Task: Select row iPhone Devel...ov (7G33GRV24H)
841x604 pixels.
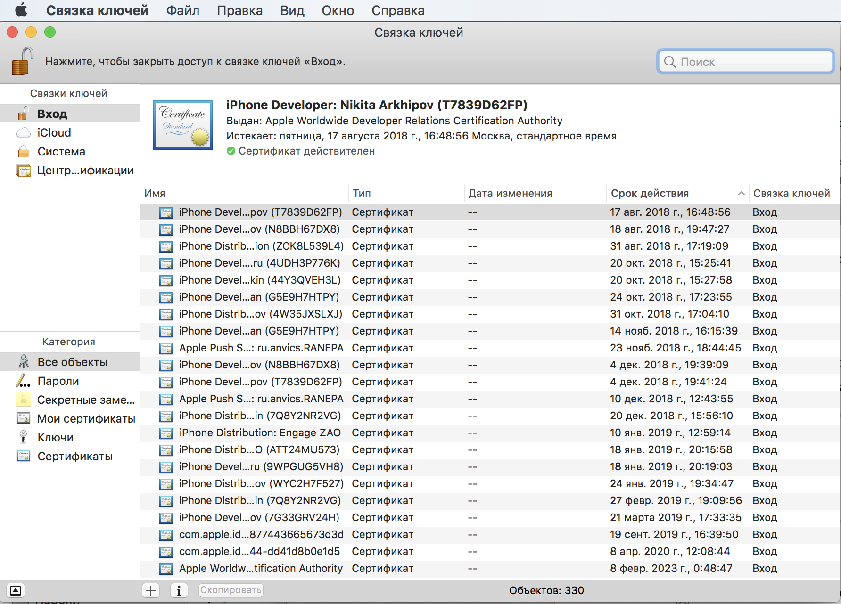Action: (x=490, y=517)
